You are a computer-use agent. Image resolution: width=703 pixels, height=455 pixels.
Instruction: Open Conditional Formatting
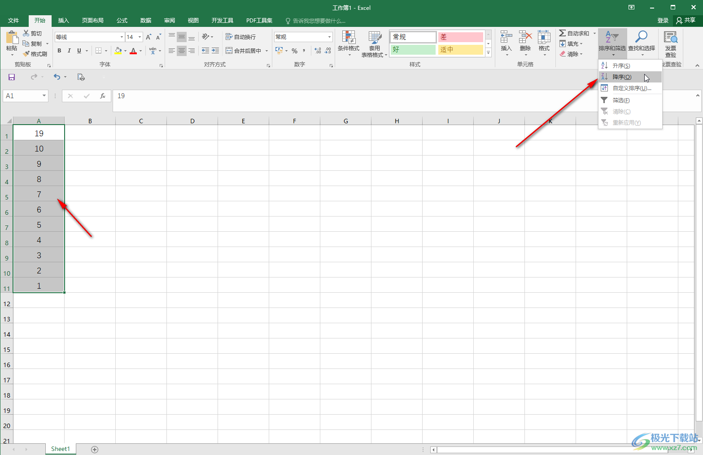[349, 43]
